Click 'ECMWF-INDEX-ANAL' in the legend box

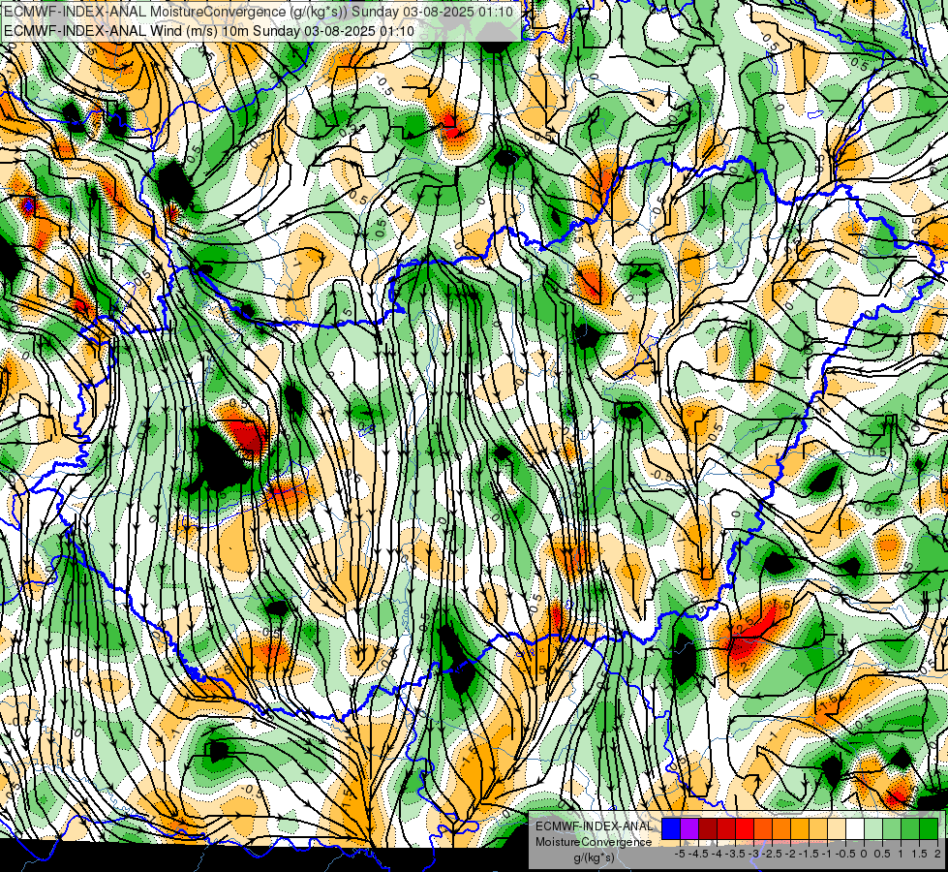(x=595, y=826)
